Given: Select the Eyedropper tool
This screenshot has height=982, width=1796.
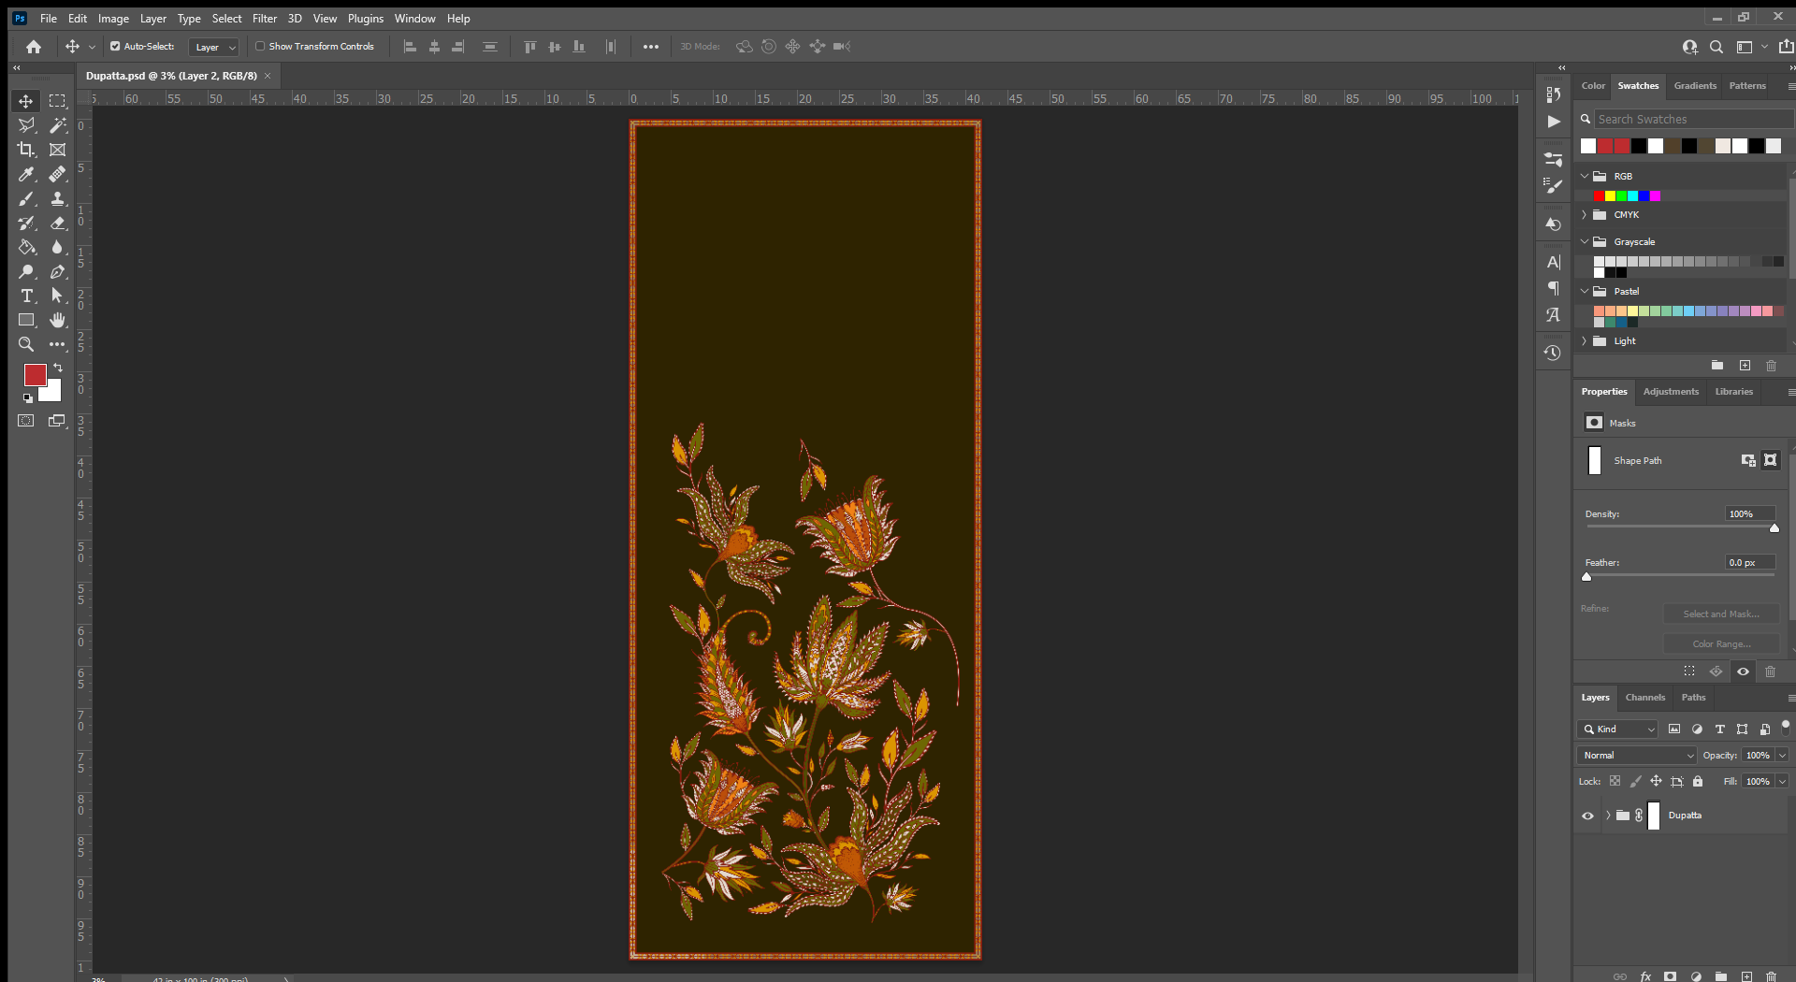Looking at the screenshot, I should (26, 174).
